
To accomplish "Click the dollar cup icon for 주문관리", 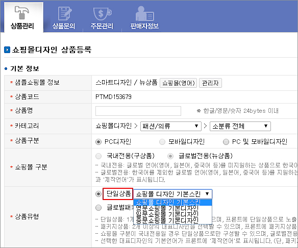I will (x=103, y=14).
